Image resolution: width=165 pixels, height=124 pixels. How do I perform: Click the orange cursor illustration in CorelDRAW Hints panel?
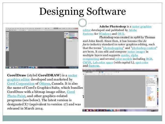(150, 99)
